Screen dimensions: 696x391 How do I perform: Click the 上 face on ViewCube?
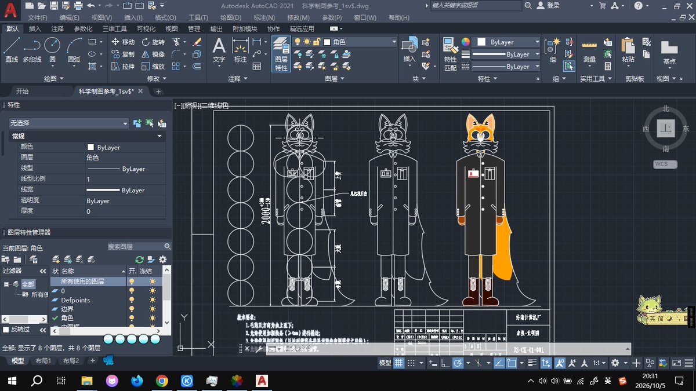click(665, 129)
